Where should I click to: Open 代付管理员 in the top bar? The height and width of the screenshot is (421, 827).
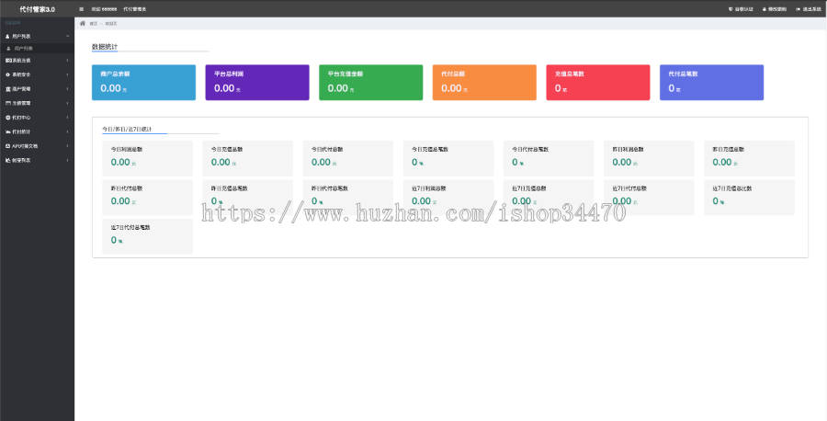(x=134, y=8)
